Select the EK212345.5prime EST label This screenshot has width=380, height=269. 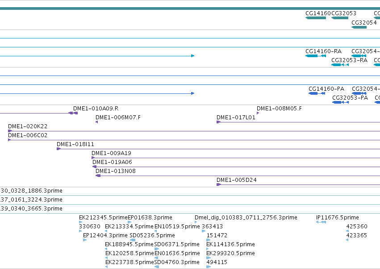point(103,218)
